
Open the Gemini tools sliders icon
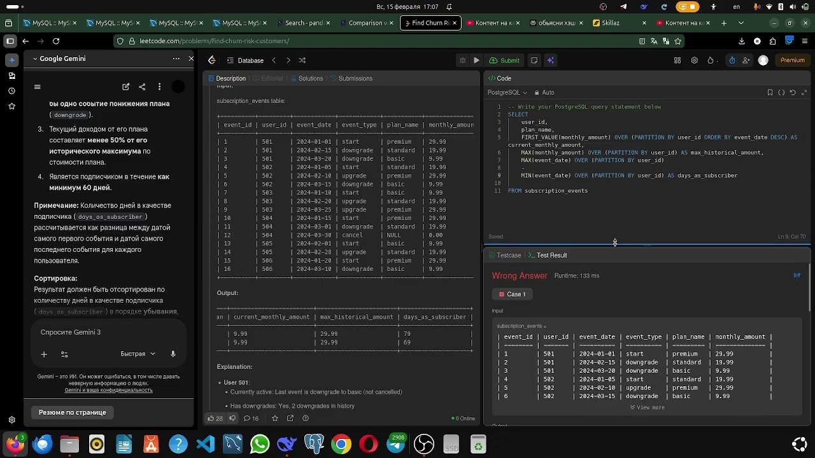click(64, 354)
